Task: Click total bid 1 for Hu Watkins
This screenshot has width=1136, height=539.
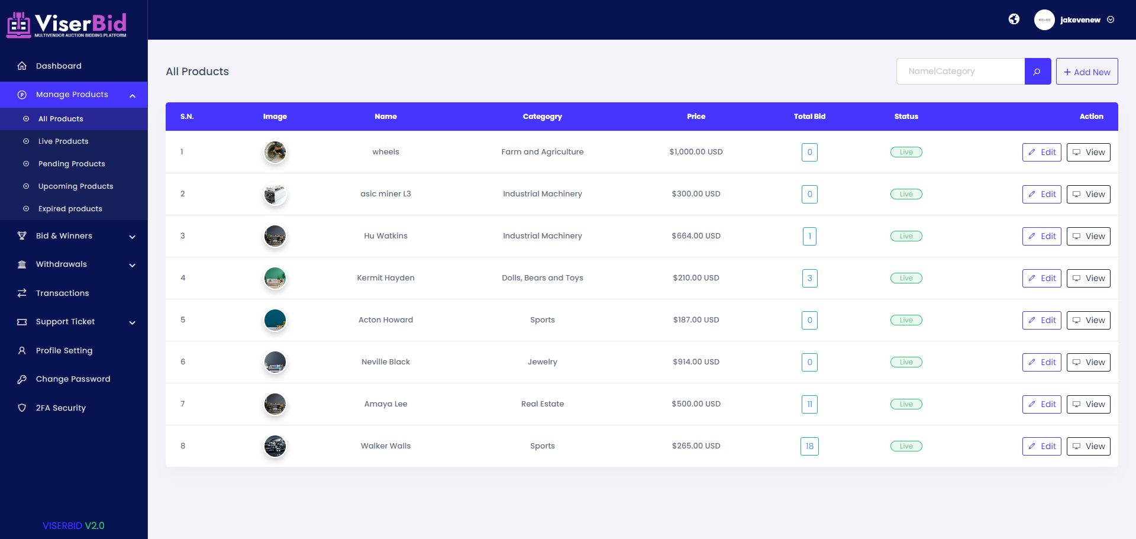Action: (x=809, y=236)
